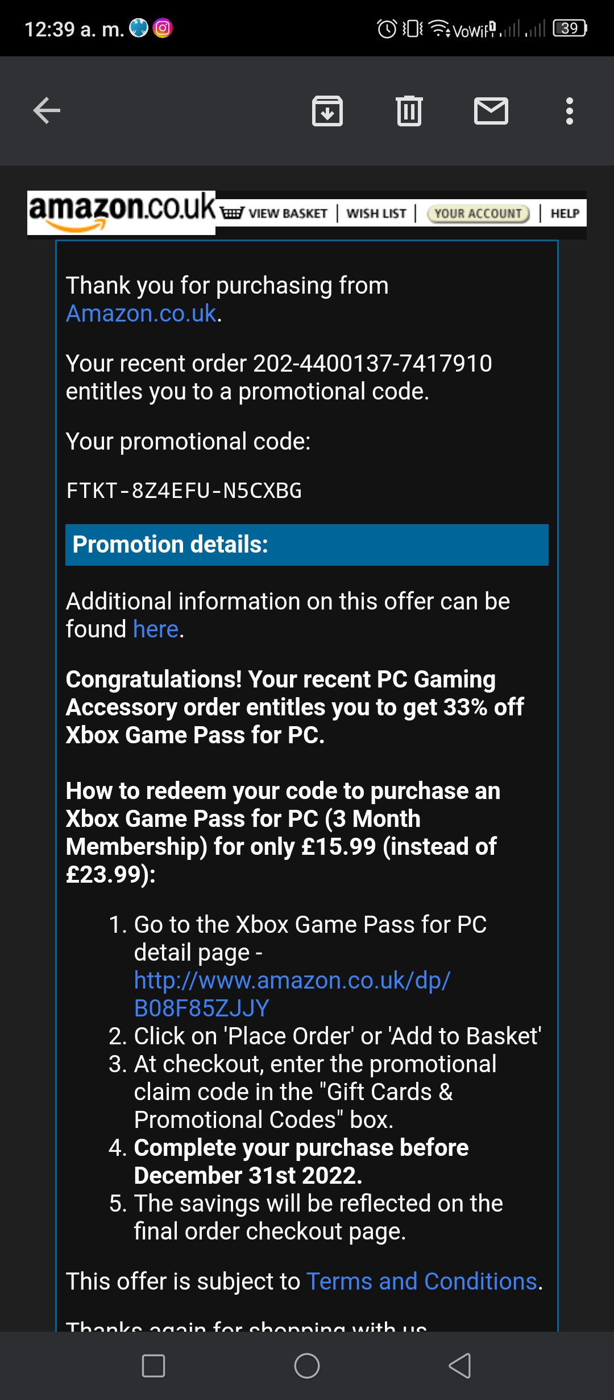Open the Terms and Conditions link
Viewport: 614px width, 1400px height.
coord(422,1281)
